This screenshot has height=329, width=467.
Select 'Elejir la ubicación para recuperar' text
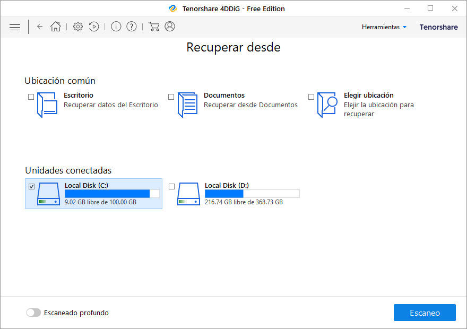[x=379, y=109]
